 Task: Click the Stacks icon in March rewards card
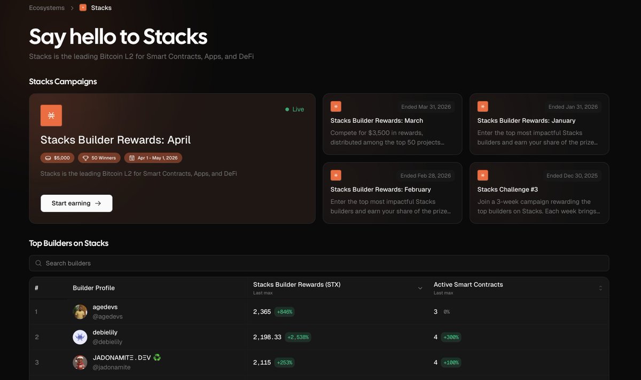(336, 106)
